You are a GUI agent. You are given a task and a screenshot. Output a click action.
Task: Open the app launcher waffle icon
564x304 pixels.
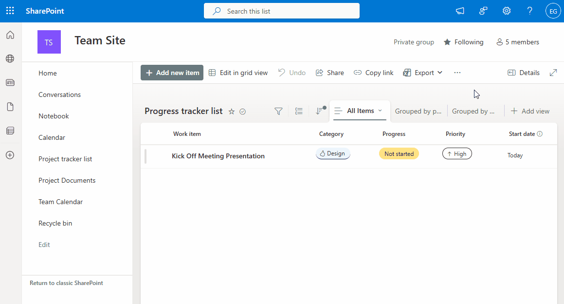[10, 11]
